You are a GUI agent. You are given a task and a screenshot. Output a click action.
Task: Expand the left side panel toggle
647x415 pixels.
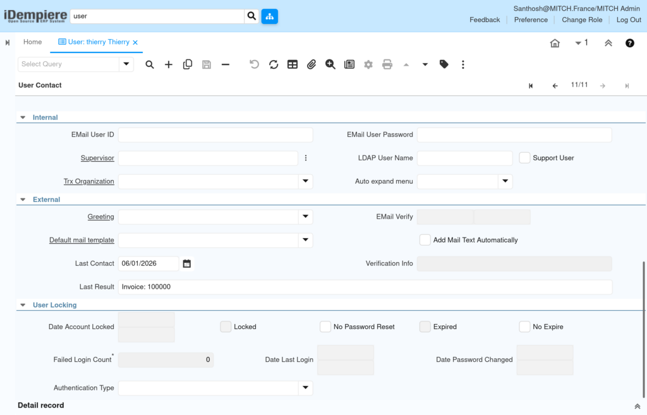(8, 42)
